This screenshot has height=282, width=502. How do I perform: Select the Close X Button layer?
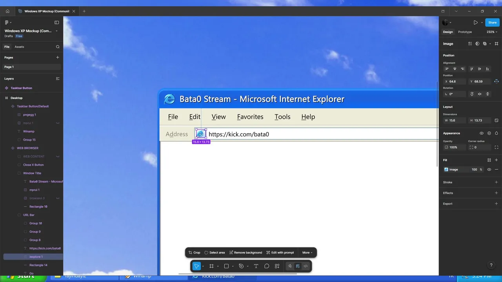pos(33,165)
